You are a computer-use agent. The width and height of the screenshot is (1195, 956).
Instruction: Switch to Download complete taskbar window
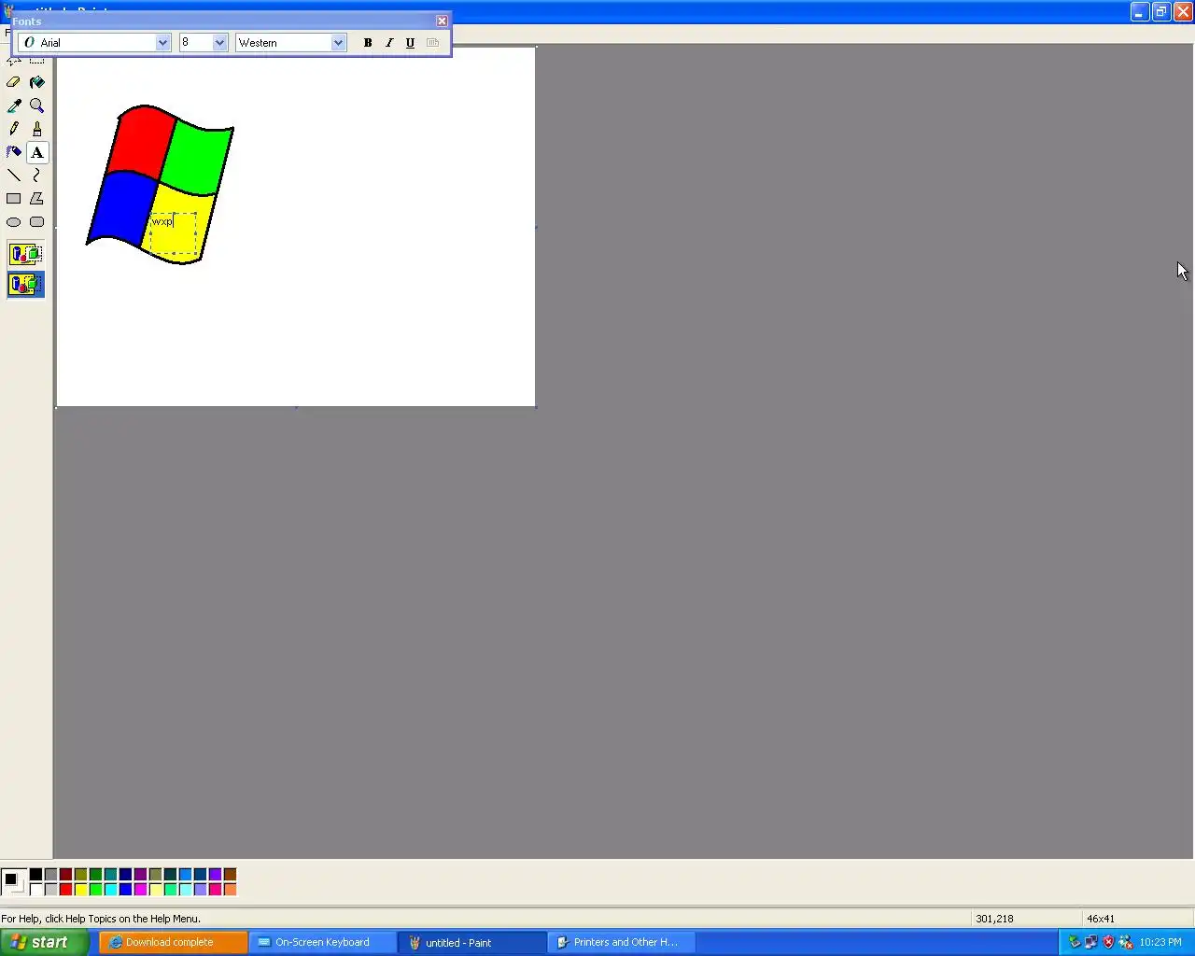pyautogui.click(x=174, y=942)
